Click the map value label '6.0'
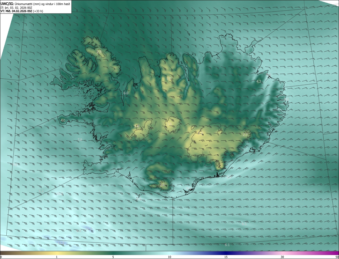The width and height of the screenshot is (339, 259). pos(126,93)
